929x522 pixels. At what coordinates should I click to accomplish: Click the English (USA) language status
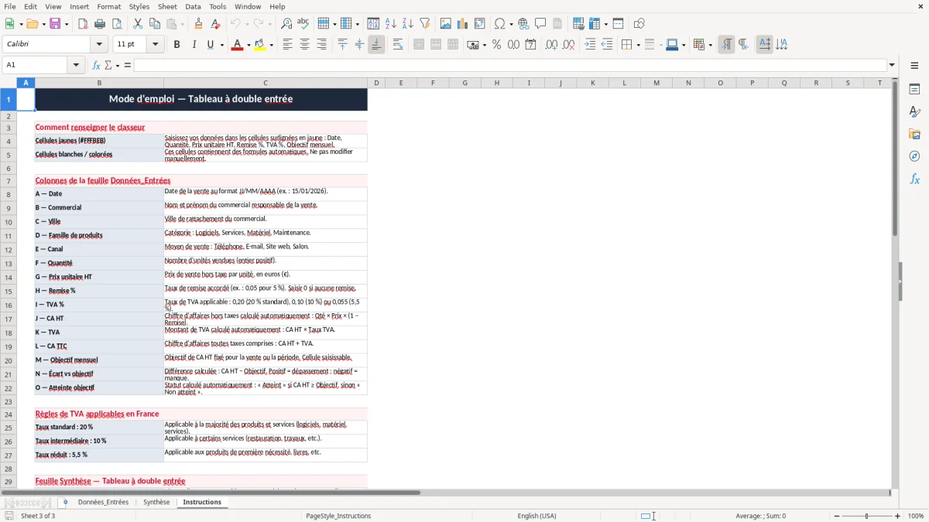pyautogui.click(x=536, y=516)
